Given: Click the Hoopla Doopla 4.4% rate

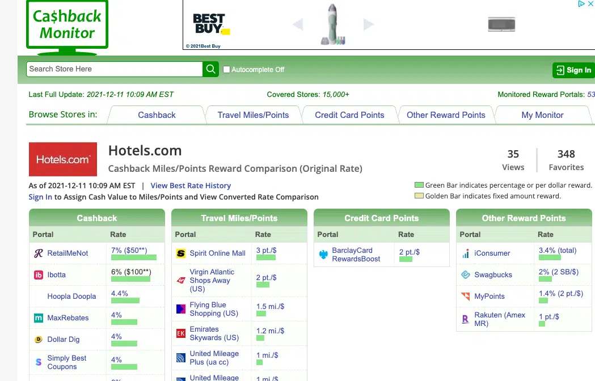Looking at the screenshot, I should [x=119, y=294].
